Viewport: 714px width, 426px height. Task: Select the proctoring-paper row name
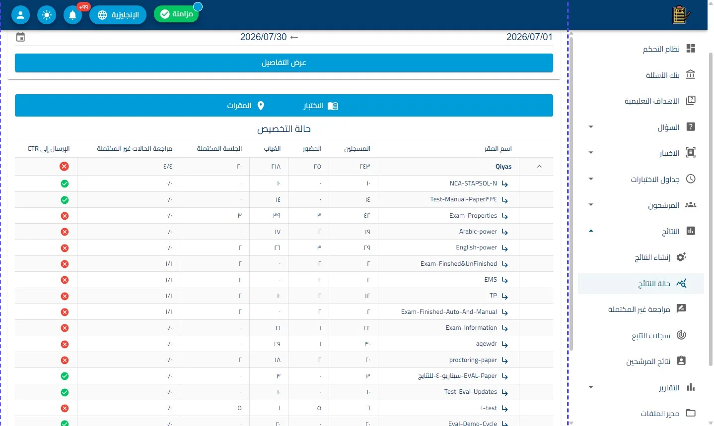473,360
